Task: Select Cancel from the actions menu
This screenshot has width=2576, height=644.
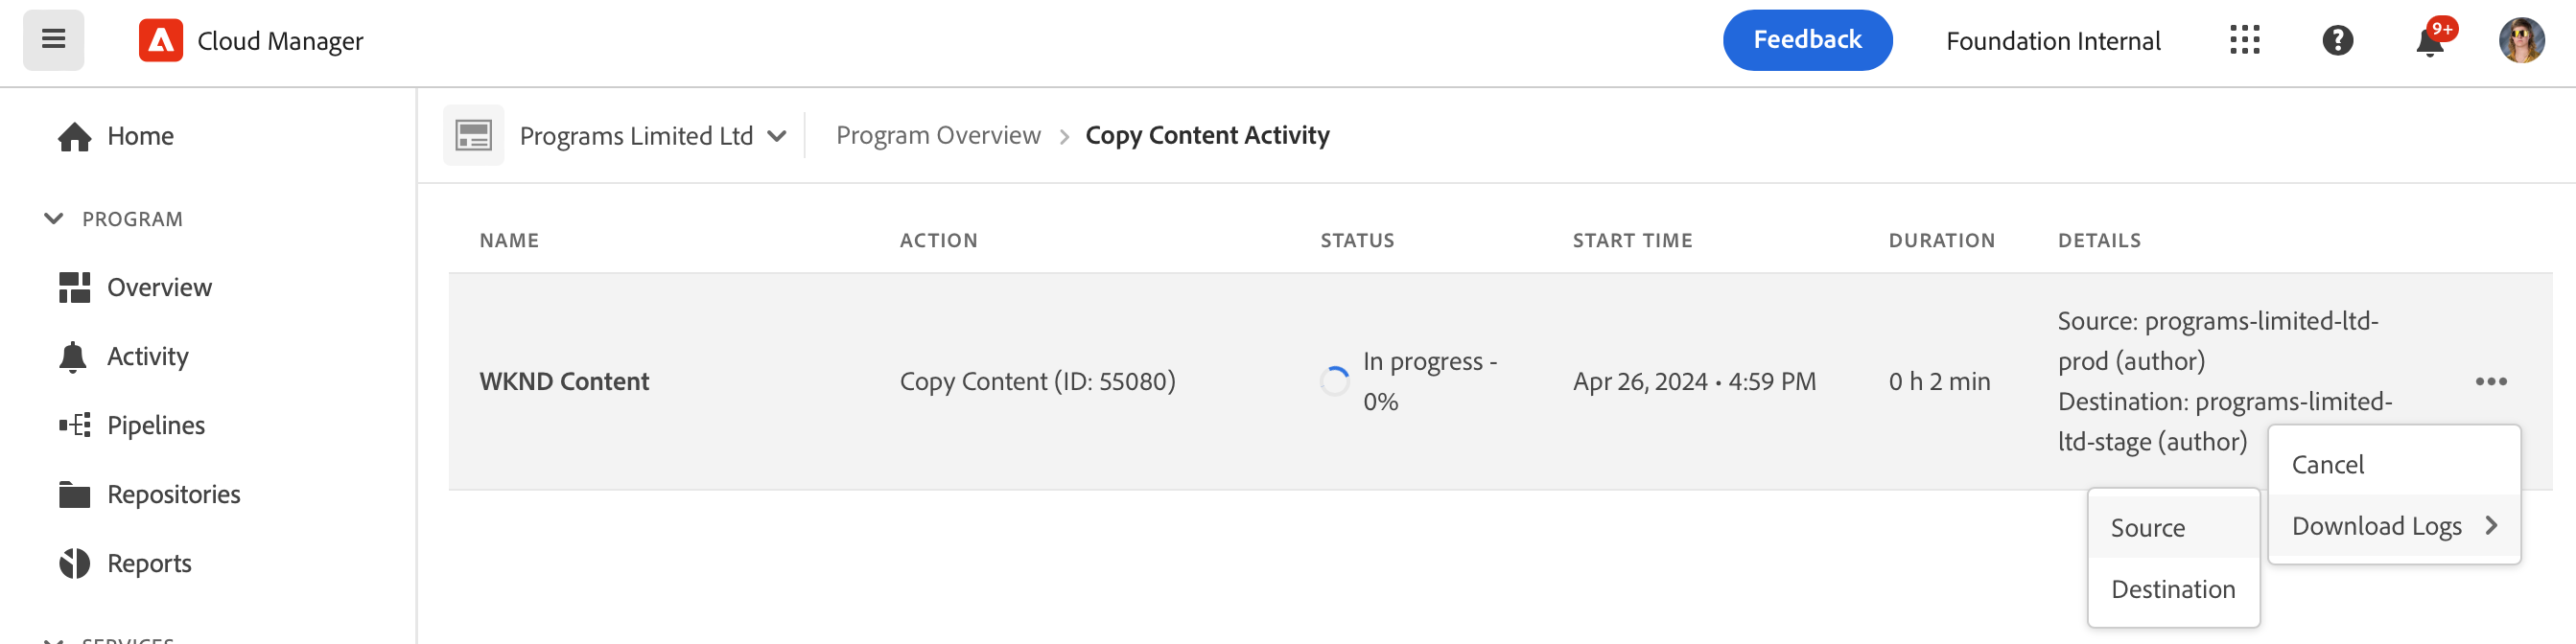Action: click(x=2328, y=465)
